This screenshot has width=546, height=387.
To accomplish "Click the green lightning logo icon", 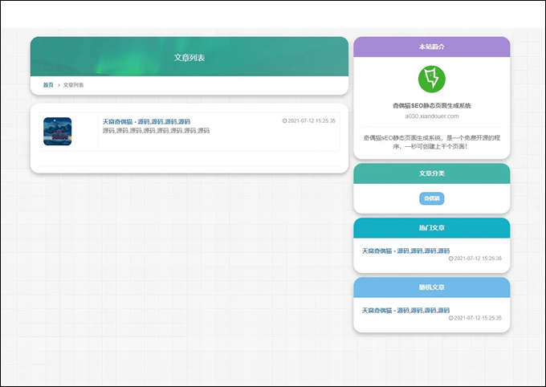I will 431,79.
